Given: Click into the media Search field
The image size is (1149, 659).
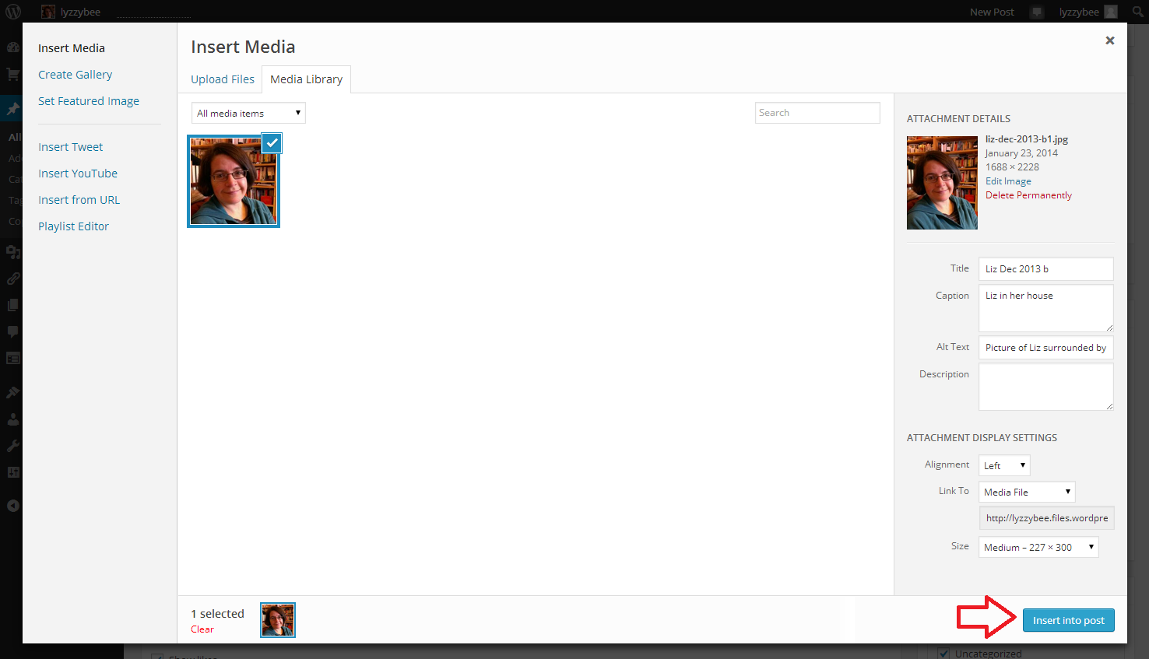Looking at the screenshot, I should 817,113.
